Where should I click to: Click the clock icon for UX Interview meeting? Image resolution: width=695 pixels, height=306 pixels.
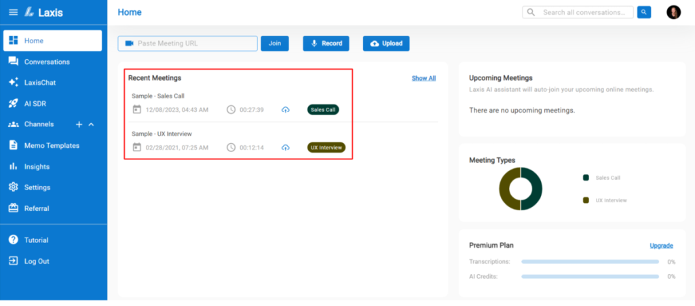[x=231, y=147]
